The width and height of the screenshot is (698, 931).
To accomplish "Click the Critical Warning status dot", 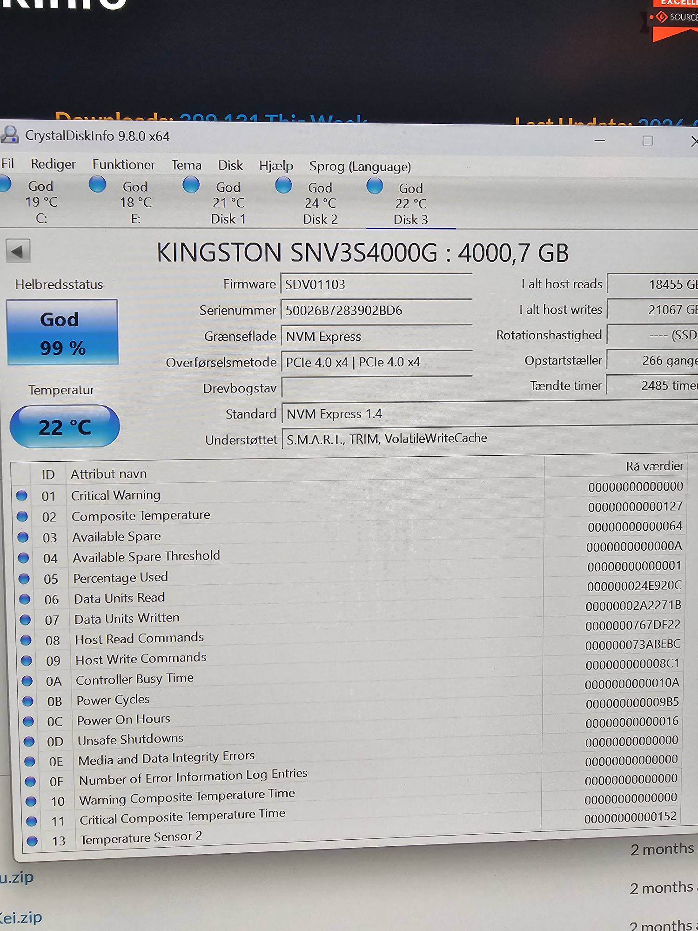I will tap(22, 496).
